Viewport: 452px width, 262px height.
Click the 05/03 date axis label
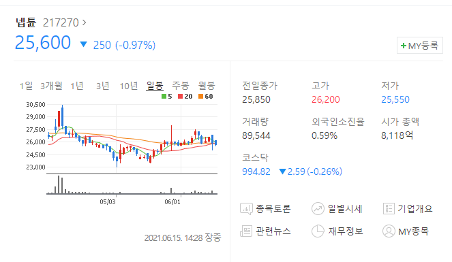pyautogui.click(x=108, y=202)
